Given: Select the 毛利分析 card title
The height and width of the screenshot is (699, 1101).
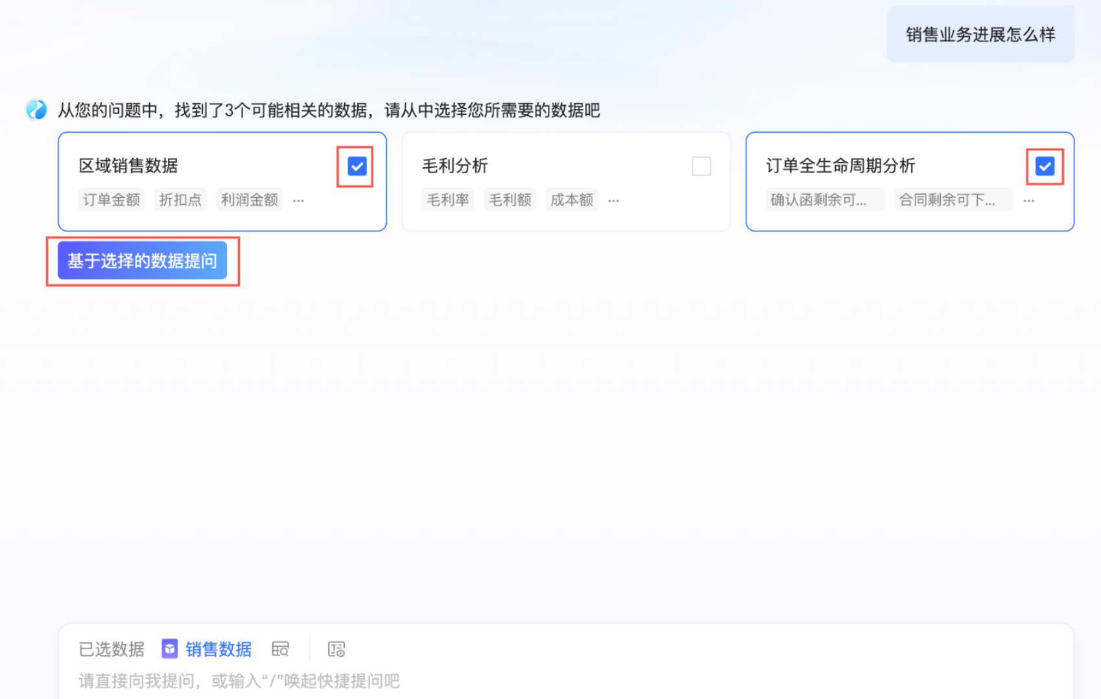Looking at the screenshot, I should (455, 165).
